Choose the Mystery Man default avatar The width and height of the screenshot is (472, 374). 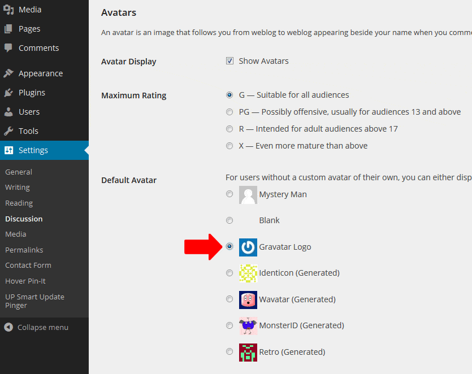coord(229,194)
